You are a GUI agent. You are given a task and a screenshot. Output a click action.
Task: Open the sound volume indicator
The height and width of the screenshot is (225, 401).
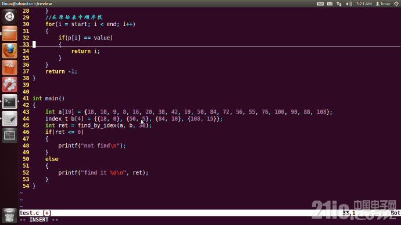tap(349, 4)
